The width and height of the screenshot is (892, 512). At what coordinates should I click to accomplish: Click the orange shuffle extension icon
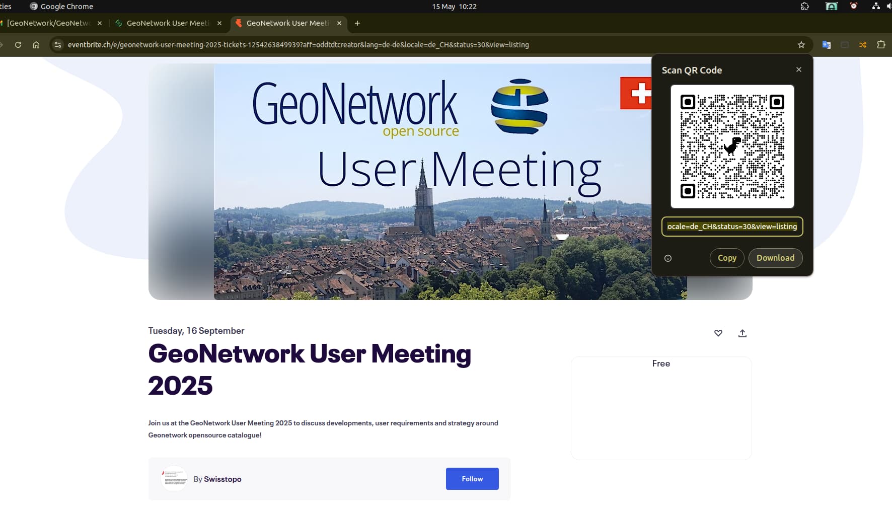(863, 45)
